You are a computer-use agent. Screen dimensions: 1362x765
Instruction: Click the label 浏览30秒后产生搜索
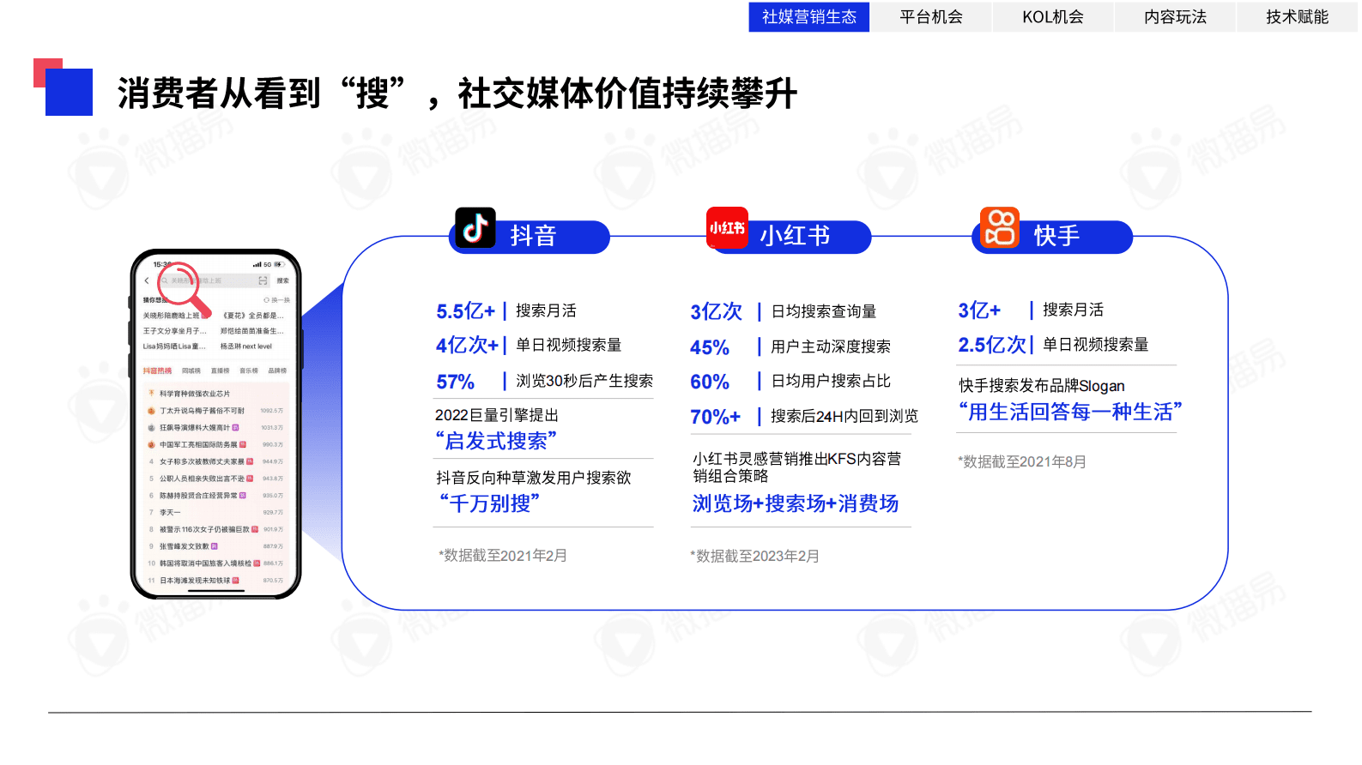[584, 381]
